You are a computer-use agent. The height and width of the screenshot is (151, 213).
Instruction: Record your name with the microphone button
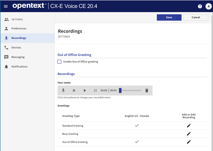point(63,90)
